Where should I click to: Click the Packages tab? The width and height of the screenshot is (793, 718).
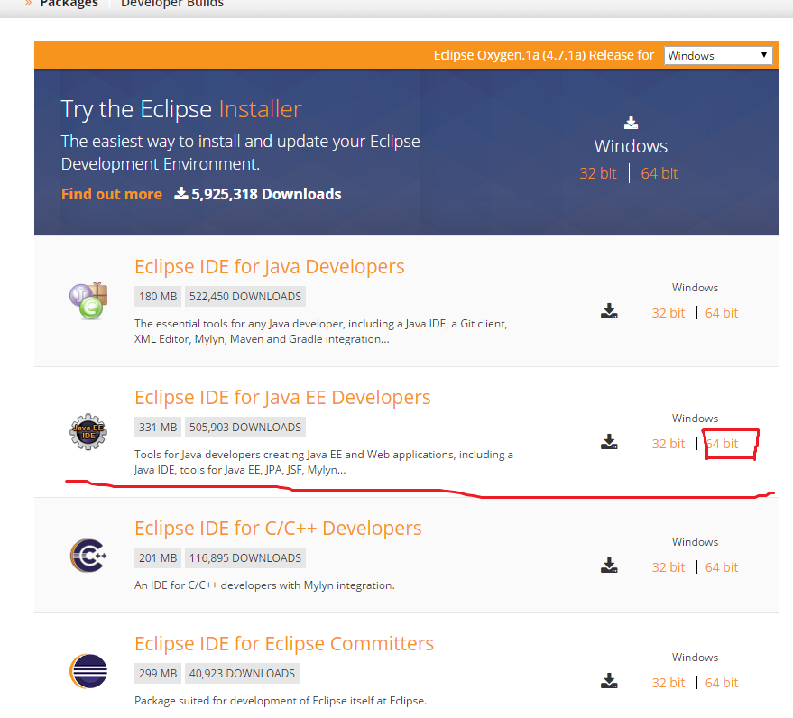pos(69,4)
